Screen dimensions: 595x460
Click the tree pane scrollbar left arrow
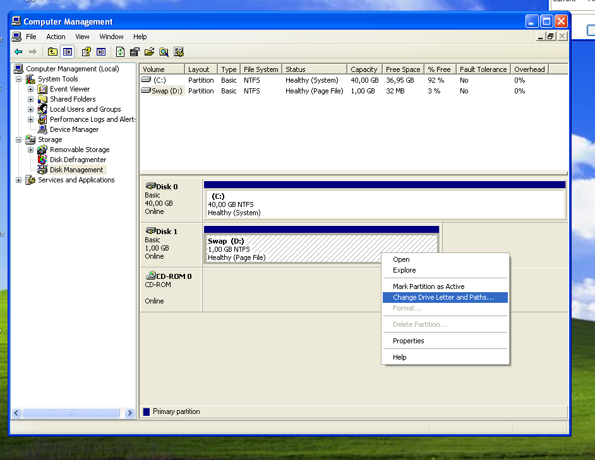tap(16, 413)
